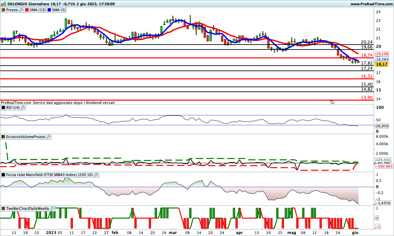Select the Prezzo legend label
Viewport: 394px width, 236px height.
tap(12, 10)
